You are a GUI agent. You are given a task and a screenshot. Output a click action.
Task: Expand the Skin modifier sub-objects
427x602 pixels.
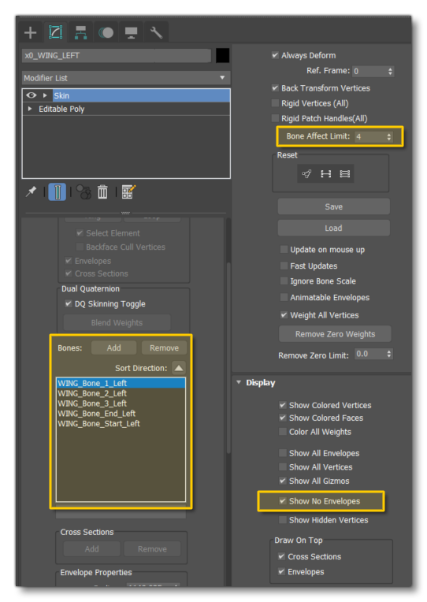[45, 95]
